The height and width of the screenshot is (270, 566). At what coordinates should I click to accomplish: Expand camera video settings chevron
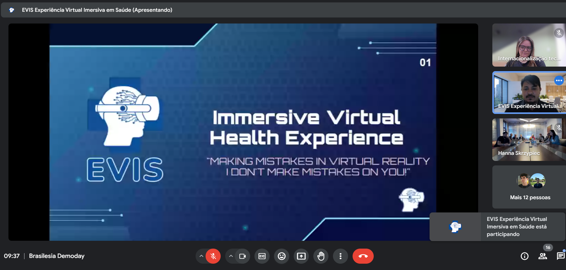click(231, 256)
